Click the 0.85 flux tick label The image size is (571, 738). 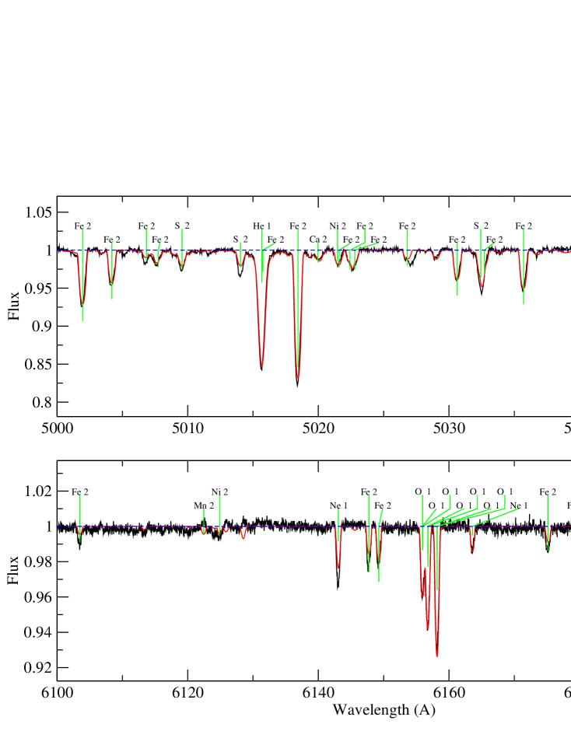pyautogui.click(x=38, y=364)
